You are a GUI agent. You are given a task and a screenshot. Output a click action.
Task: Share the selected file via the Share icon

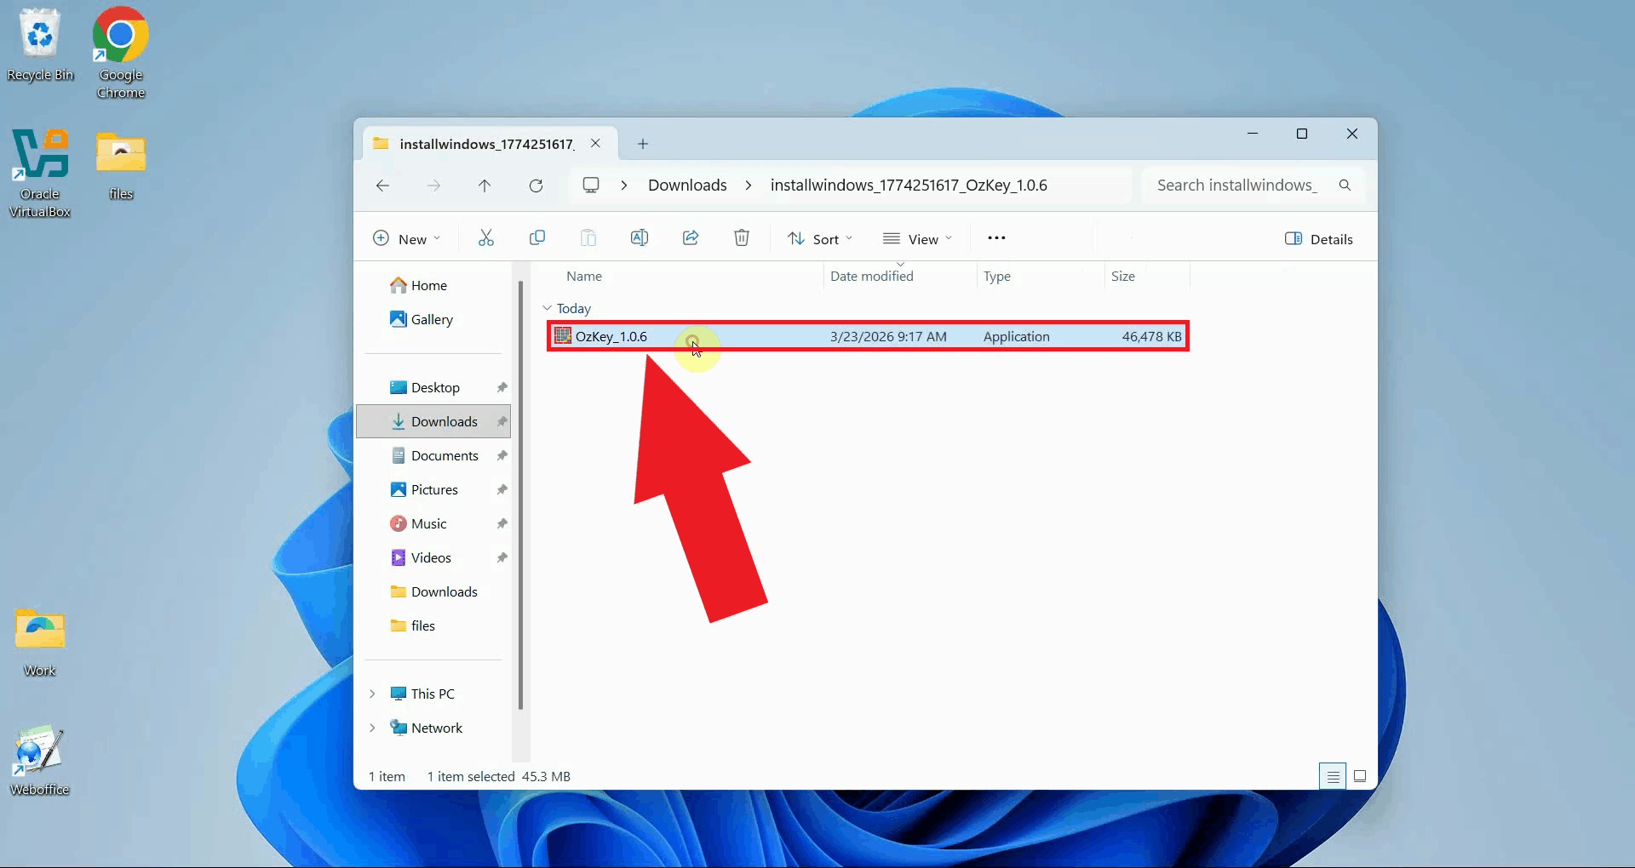[691, 238]
